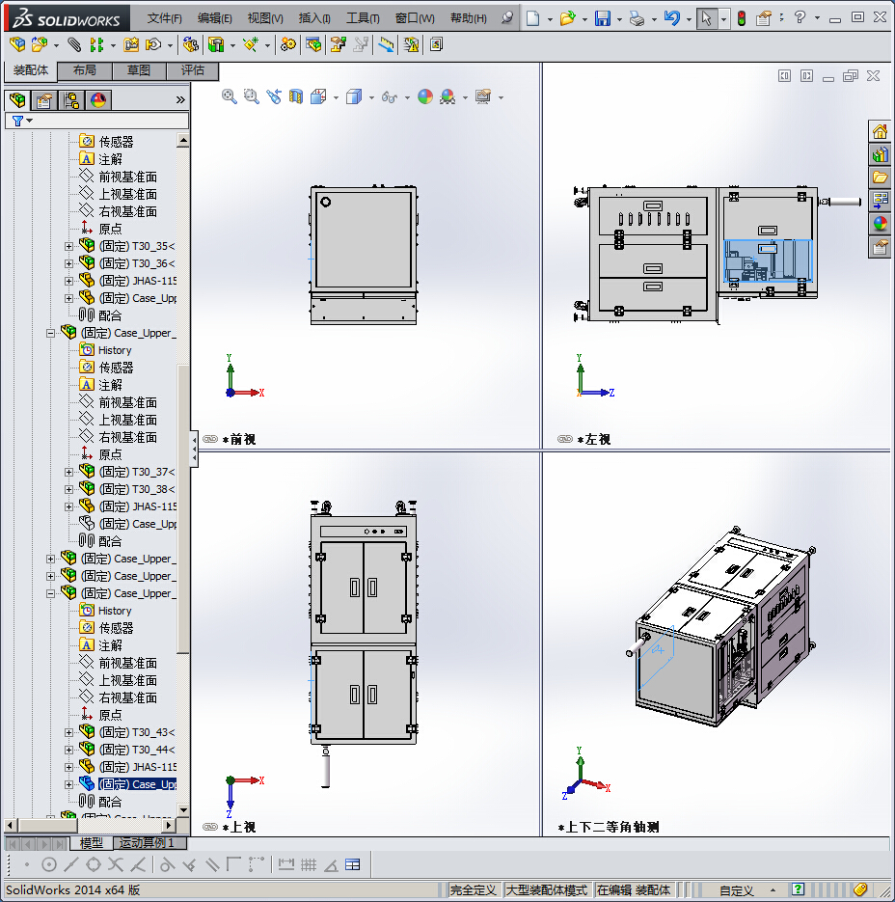Expand the T30_44 component node

69,750
